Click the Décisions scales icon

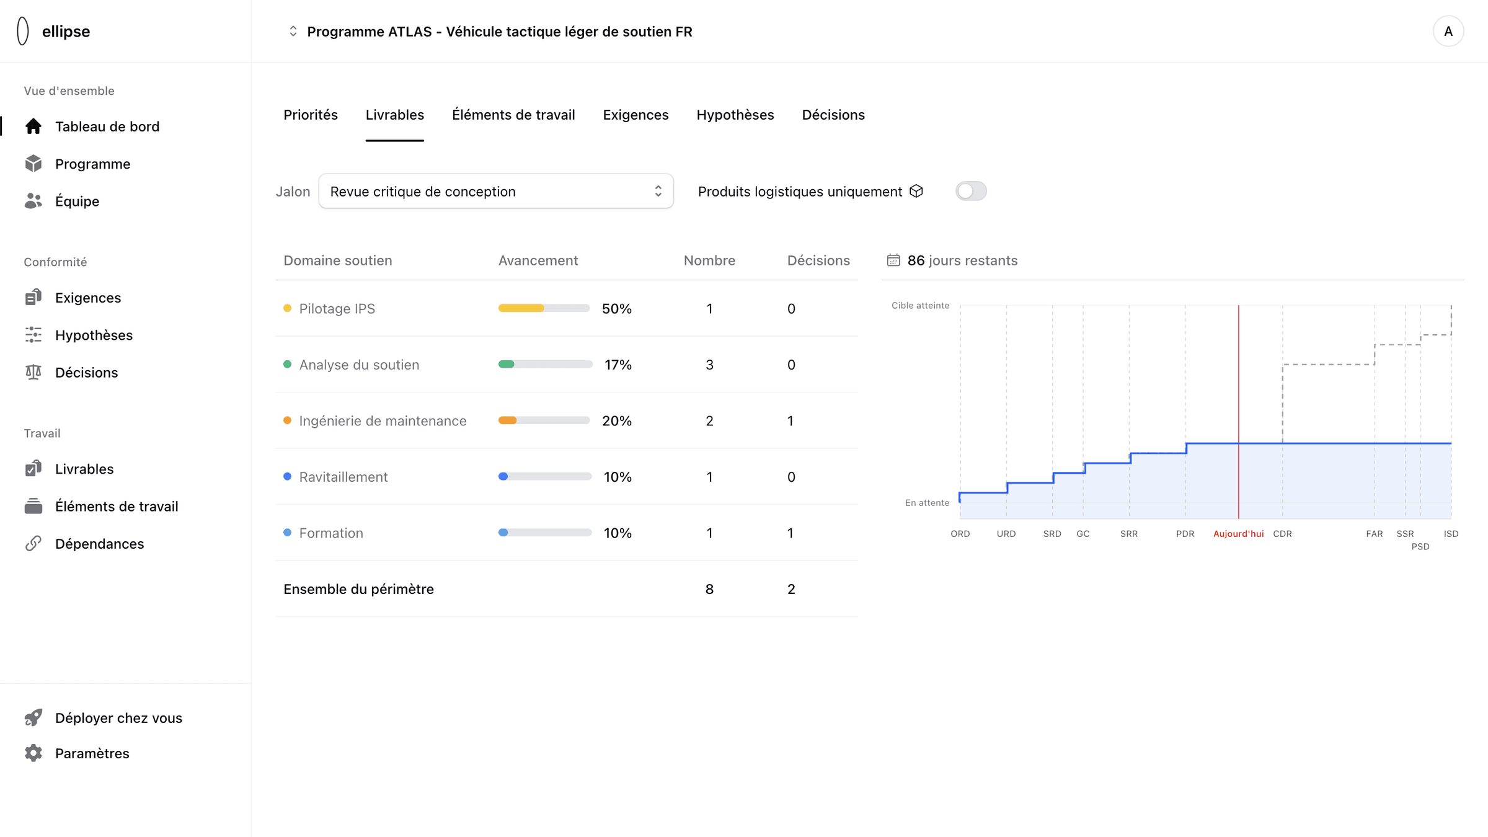pyautogui.click(x=33, y=372)
